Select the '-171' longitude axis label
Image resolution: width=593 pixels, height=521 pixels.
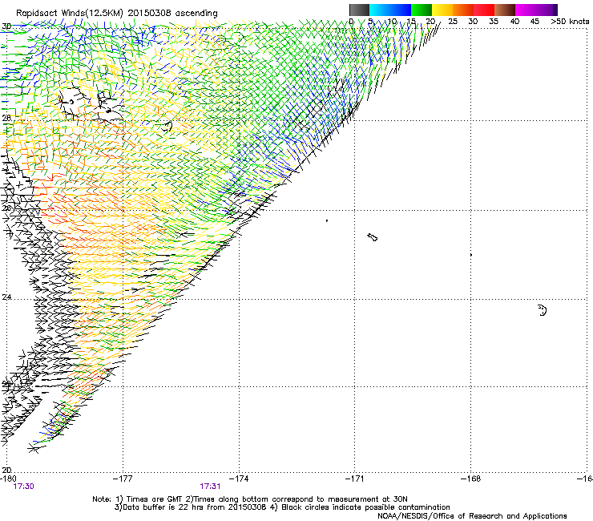click(x=354, y=479)
